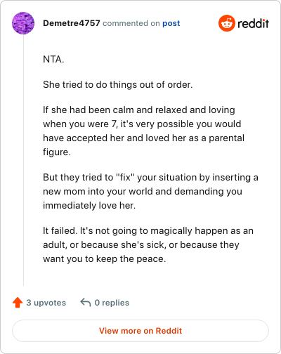The image size is (281, 354).
Task: Click the orange upvote arrow icon
Action: [18, 303]
